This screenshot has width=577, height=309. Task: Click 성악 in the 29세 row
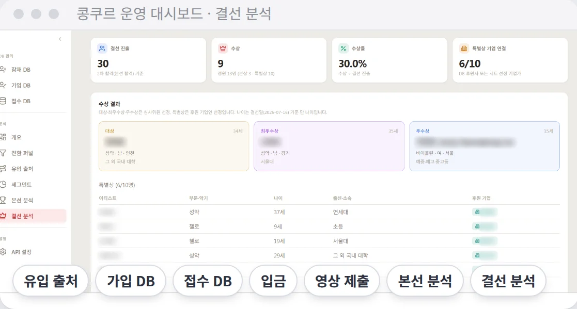point(194,255)
